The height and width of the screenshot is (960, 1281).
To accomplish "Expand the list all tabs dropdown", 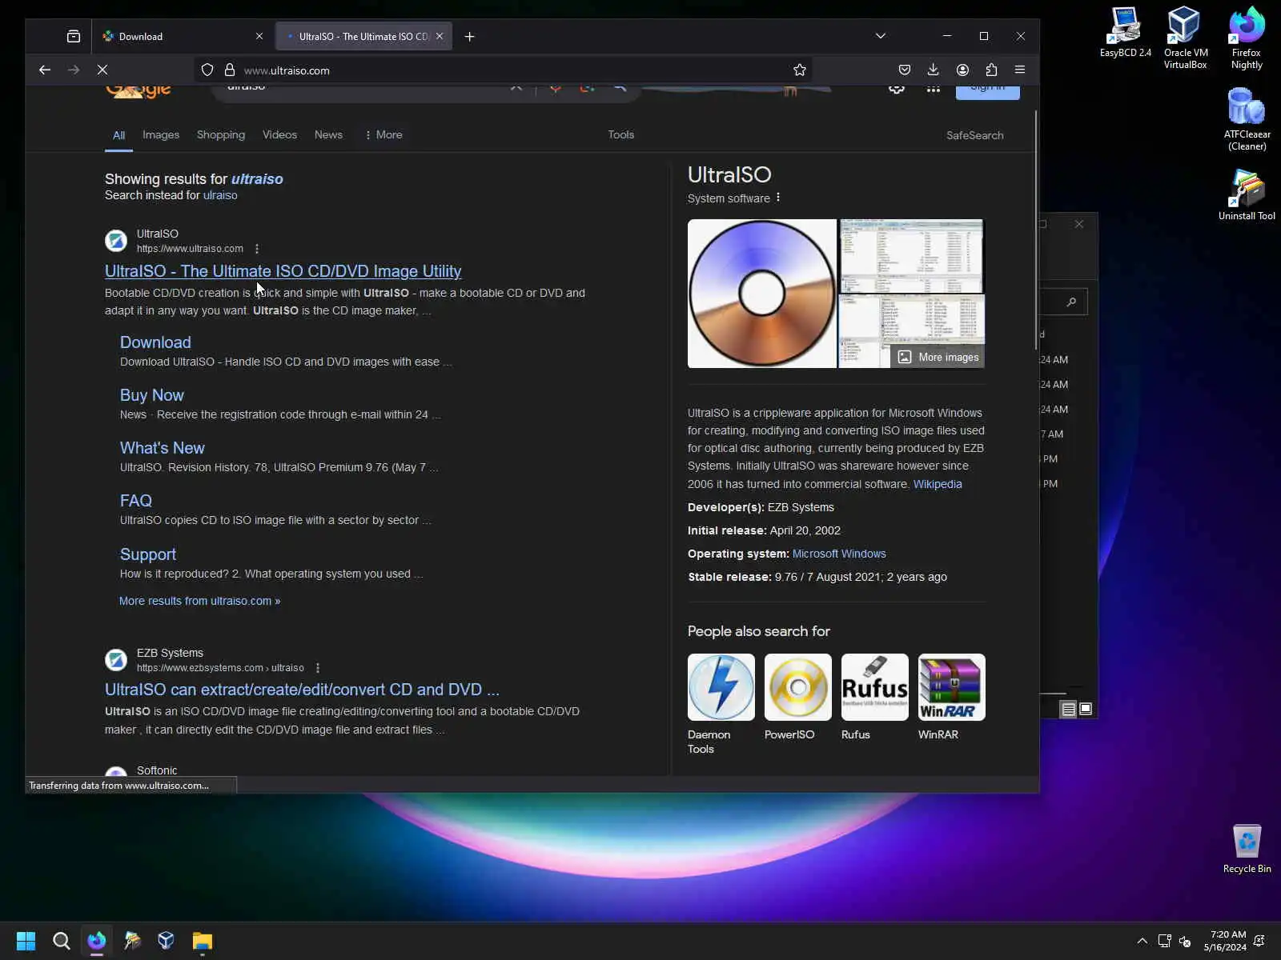I will pos(881,36).
